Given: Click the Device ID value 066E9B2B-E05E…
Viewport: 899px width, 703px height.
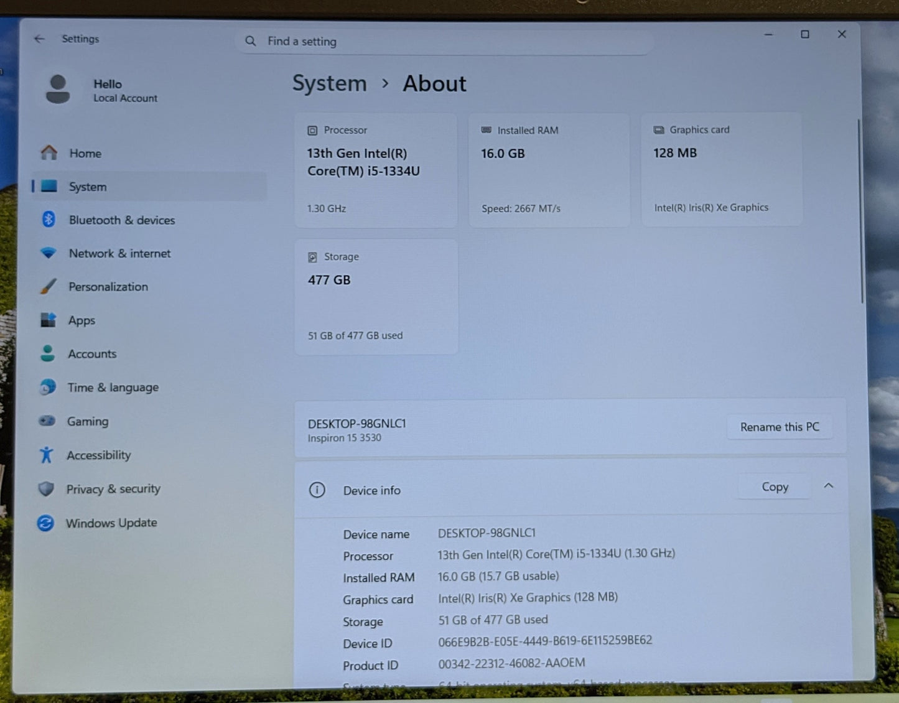Looking at the screenshot, I should [545, 640].
